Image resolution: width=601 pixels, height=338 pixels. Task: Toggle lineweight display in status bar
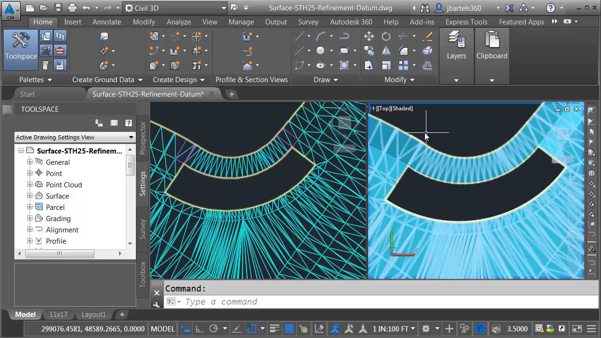(275, 329)
